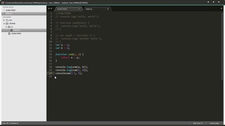Open main.js in the folder tree

(x=17, y=30)
